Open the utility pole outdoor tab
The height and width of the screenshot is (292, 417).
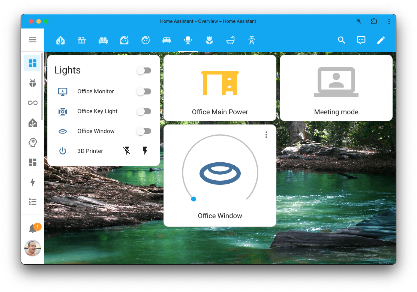(x=251, y=40)
